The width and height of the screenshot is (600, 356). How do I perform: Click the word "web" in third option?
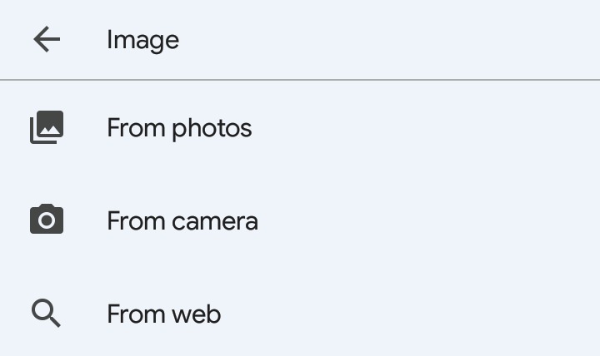tap(196, 314)
